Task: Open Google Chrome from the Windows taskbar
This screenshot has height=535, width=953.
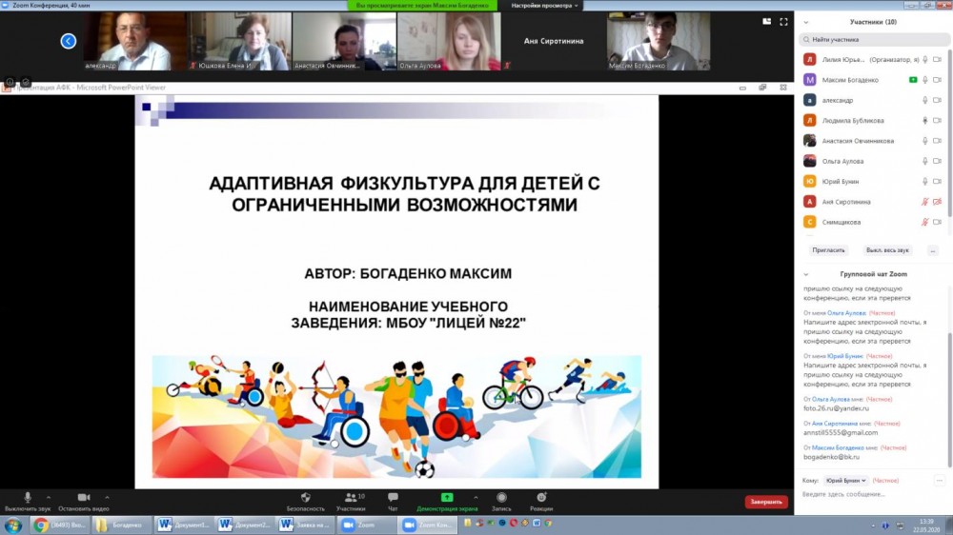Action: point(42,525)
